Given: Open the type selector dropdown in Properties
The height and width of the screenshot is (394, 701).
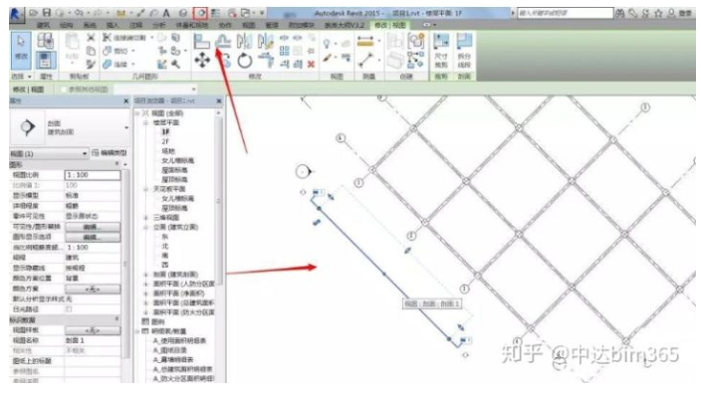Looking at the screenshot, I should tap(126, 127).
